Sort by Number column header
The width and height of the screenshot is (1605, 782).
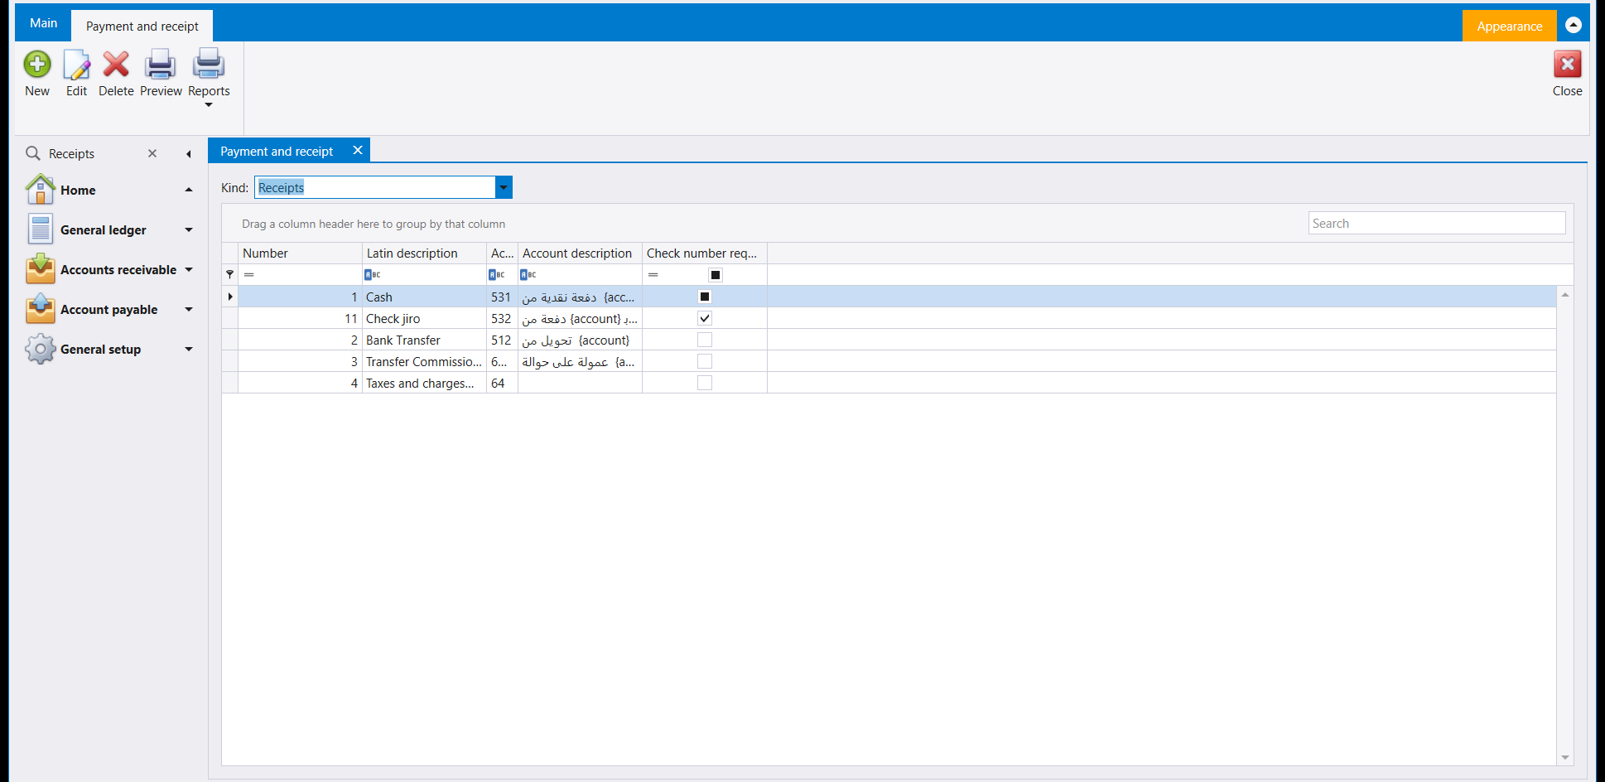[300, 253]
